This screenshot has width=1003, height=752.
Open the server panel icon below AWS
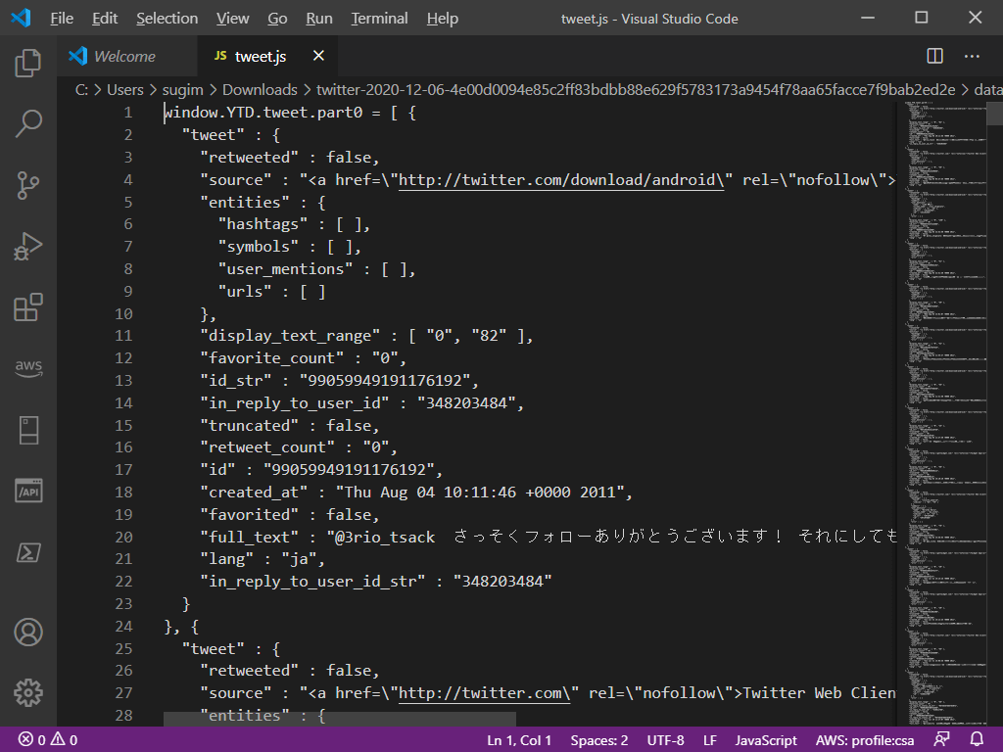tap(28, 431)
